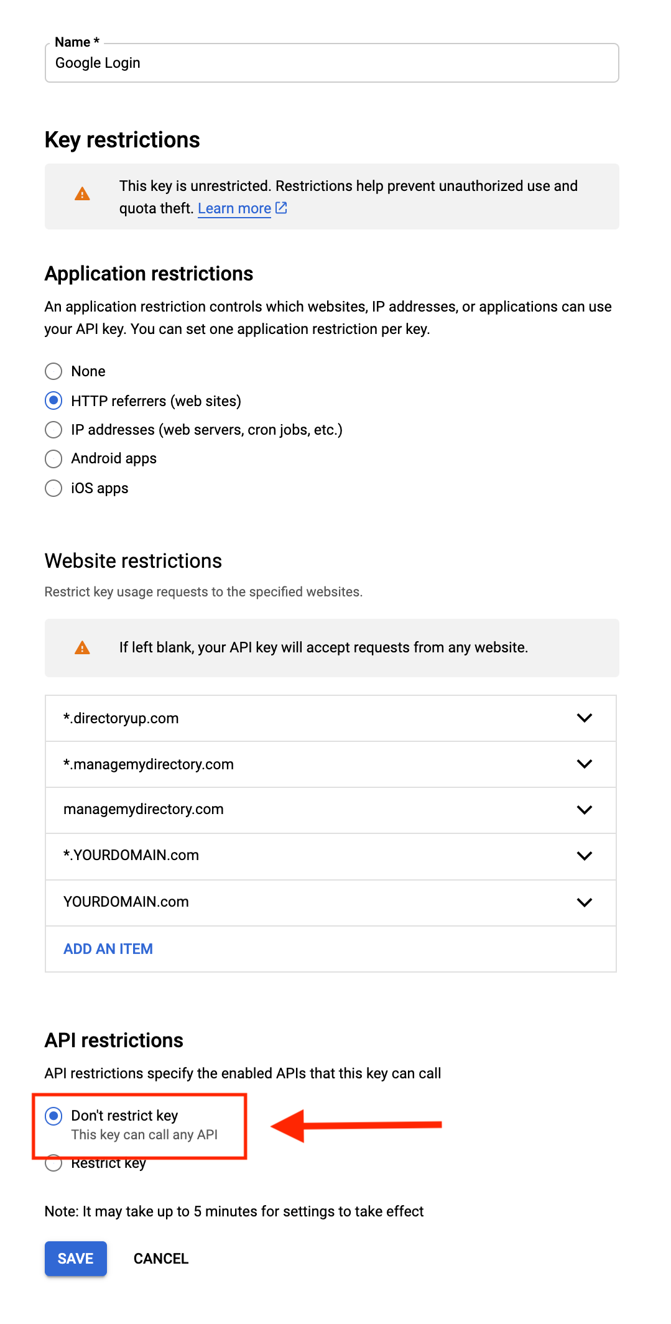Click ADD AN ITEM to add a website

click(x=107, y=948)
